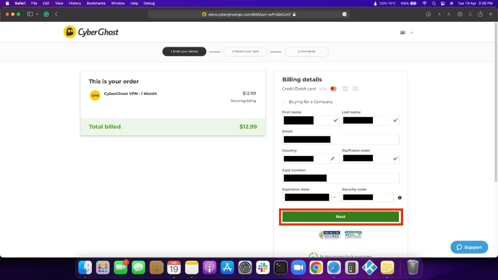Open the View menu
The image size is (498, 280).
click(59, 3)
